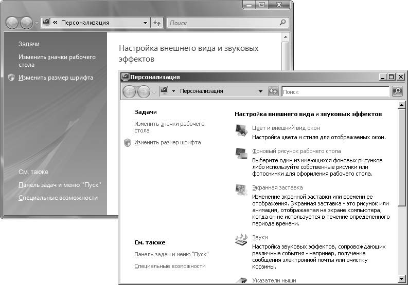The image size is (408, 285).
Task: Click refresh icon in the rear window address bar
Action: click(x=157, y=23)
